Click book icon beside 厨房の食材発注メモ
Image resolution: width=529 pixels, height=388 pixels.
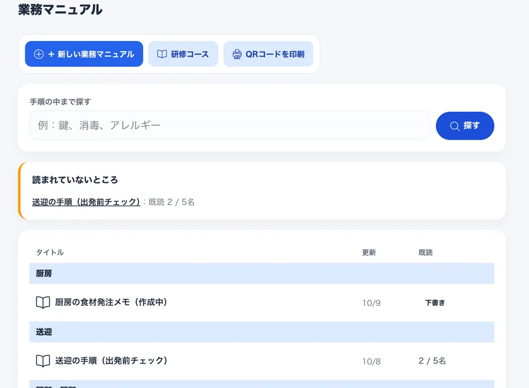[x=43, y=303]
